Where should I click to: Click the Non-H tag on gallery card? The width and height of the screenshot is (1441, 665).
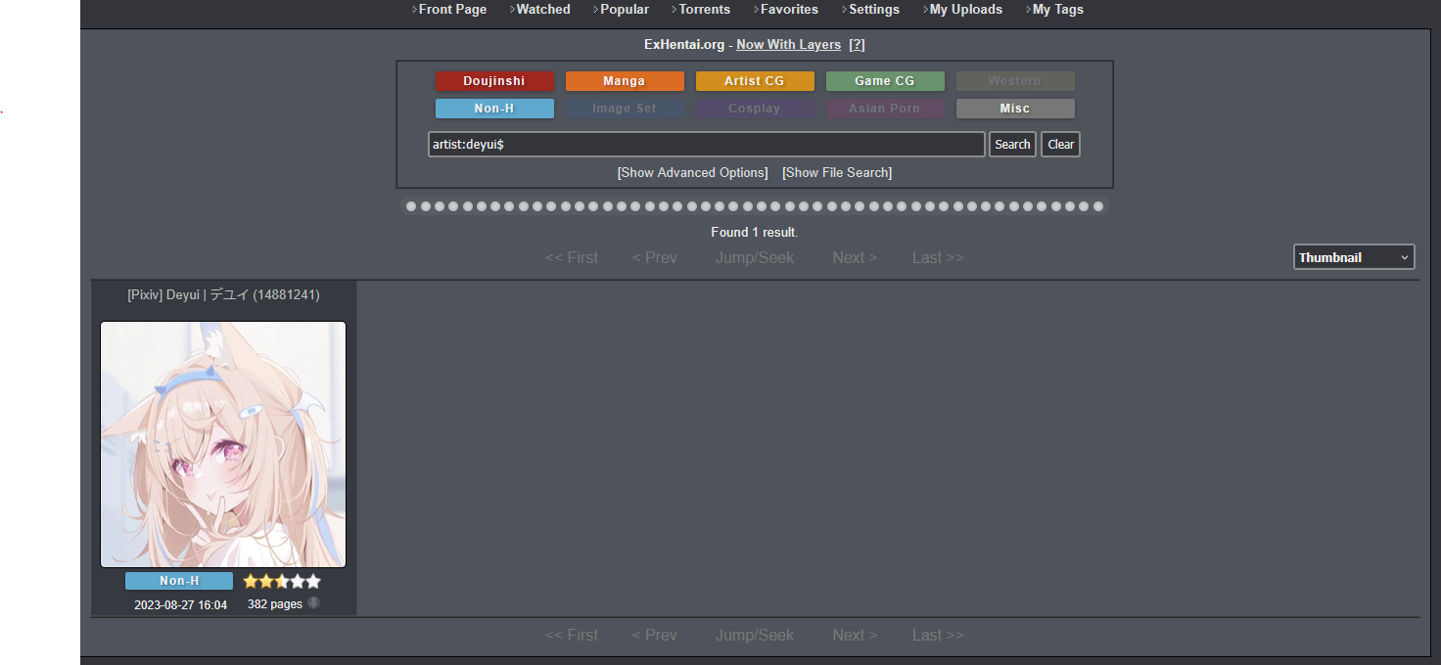click(179, 581)
